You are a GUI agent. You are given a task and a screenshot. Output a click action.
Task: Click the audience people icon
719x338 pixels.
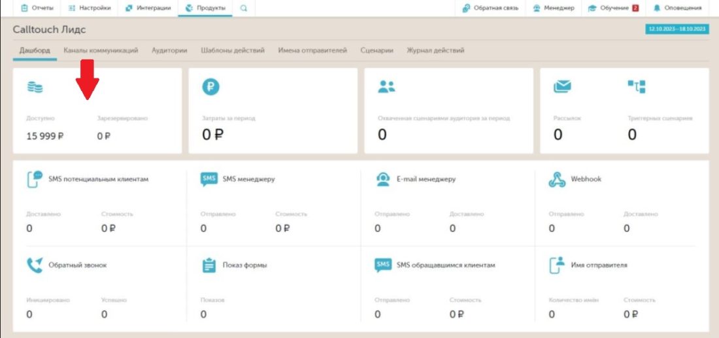[x=386, y=87]
